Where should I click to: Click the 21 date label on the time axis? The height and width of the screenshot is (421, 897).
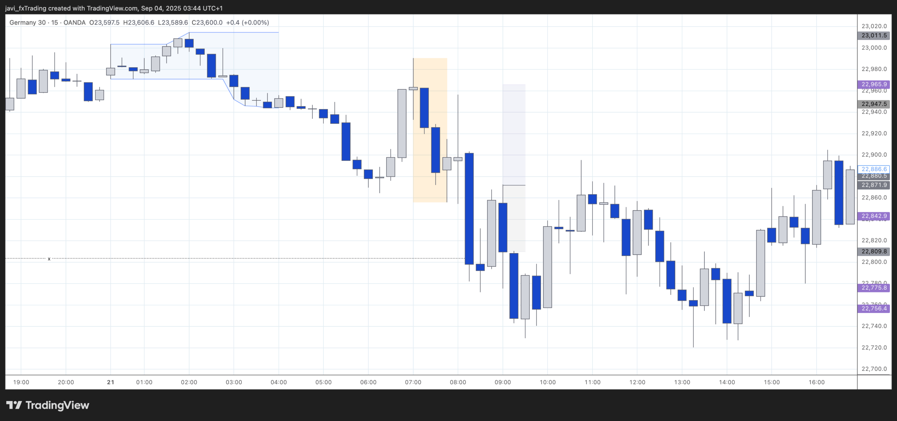(x=111, y=382)
